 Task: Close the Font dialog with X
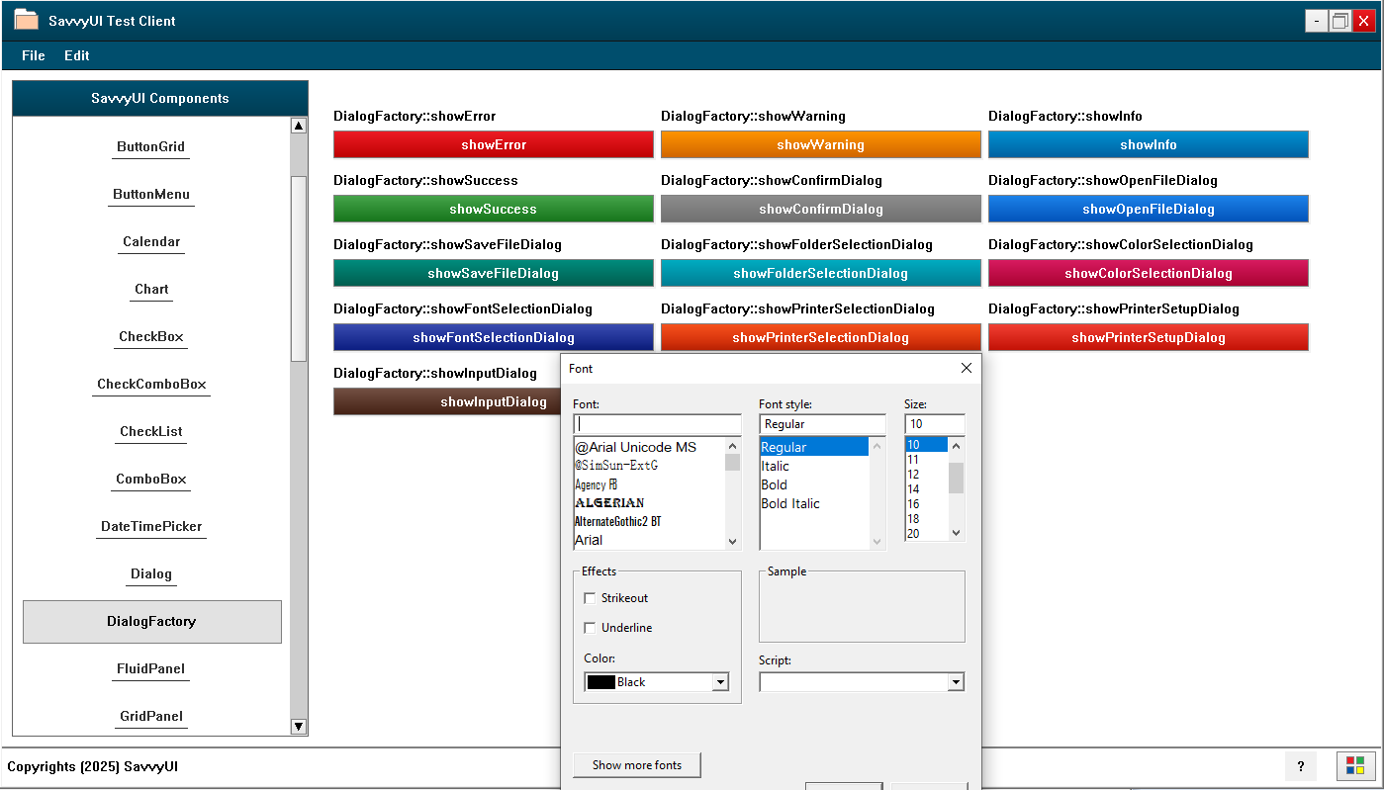click(x=967, y=369)
